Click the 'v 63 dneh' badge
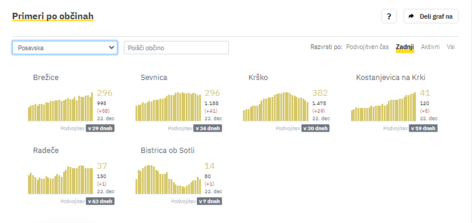This screenshot has height=223, width=472. (x=100, y=201)
